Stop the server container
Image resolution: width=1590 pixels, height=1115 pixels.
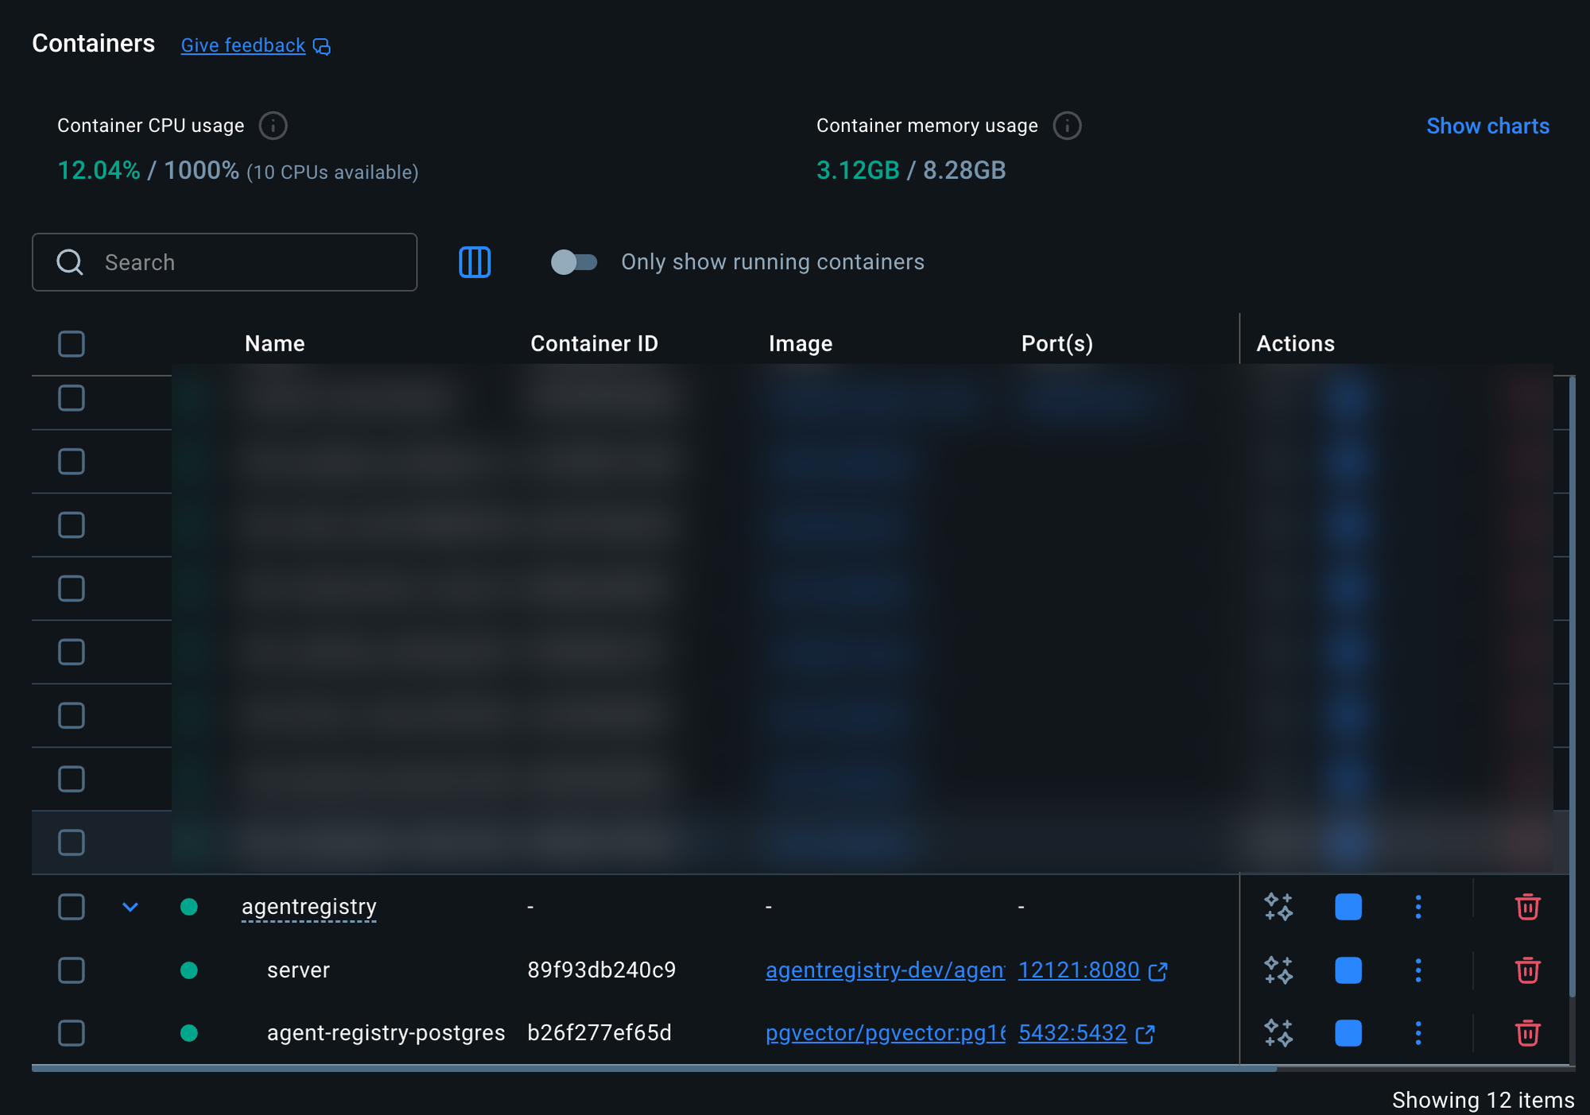click(1348, 970)
